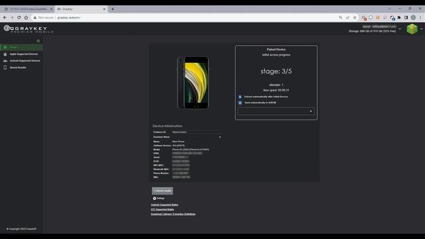Click the phone icon beside Stored Results

[x=5, y=68]
